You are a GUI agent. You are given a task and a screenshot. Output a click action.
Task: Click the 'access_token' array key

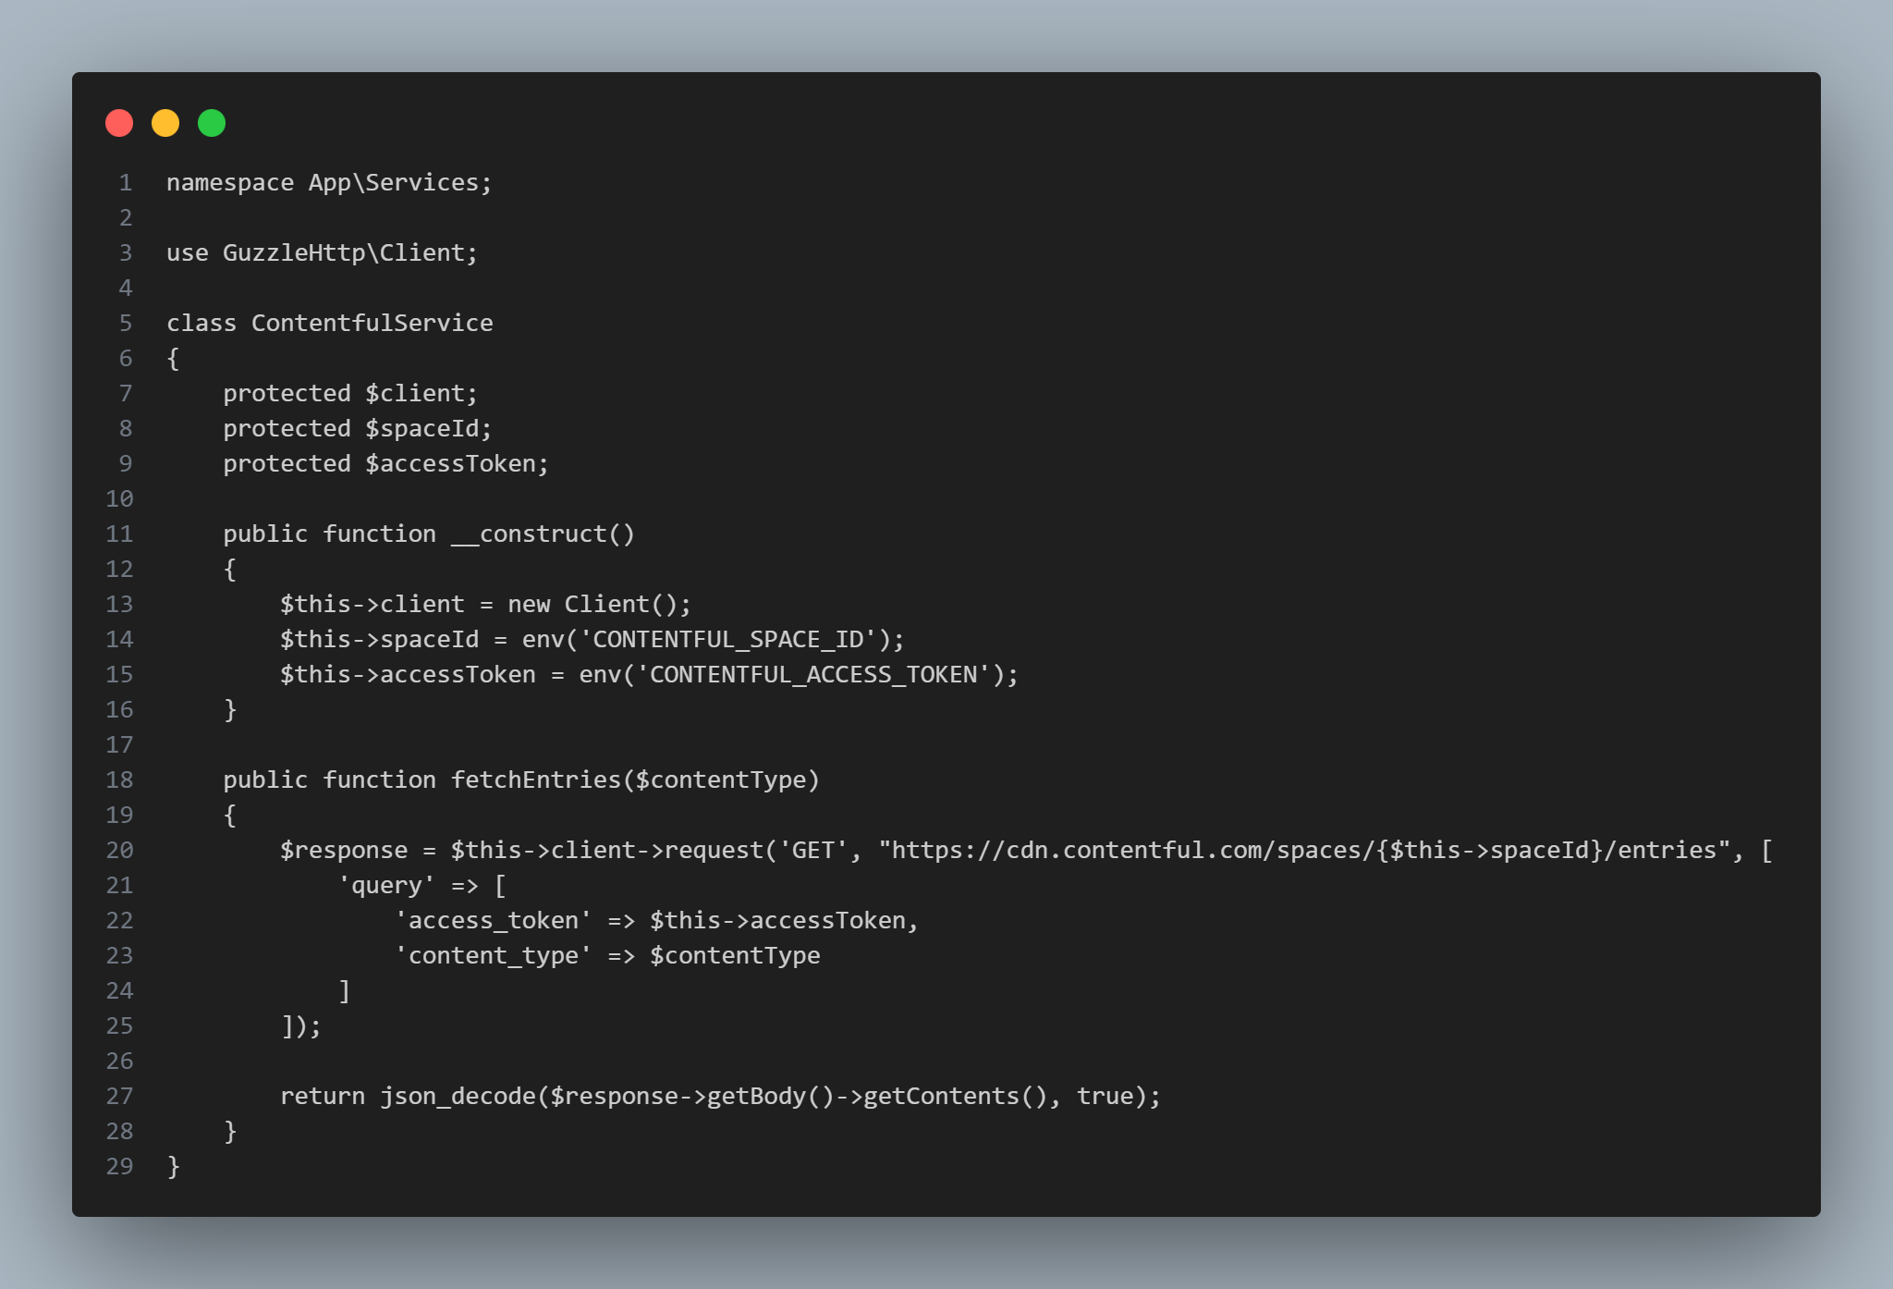[x=493, y=921]
